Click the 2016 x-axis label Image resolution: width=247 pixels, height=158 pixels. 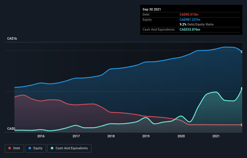tap(41, 136)
